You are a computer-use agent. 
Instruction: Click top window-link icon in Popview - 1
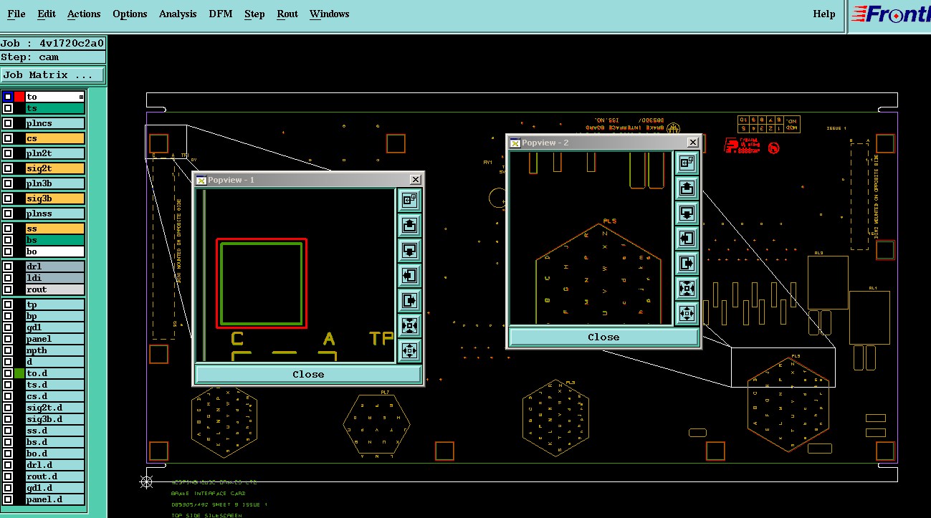(409, 200)
